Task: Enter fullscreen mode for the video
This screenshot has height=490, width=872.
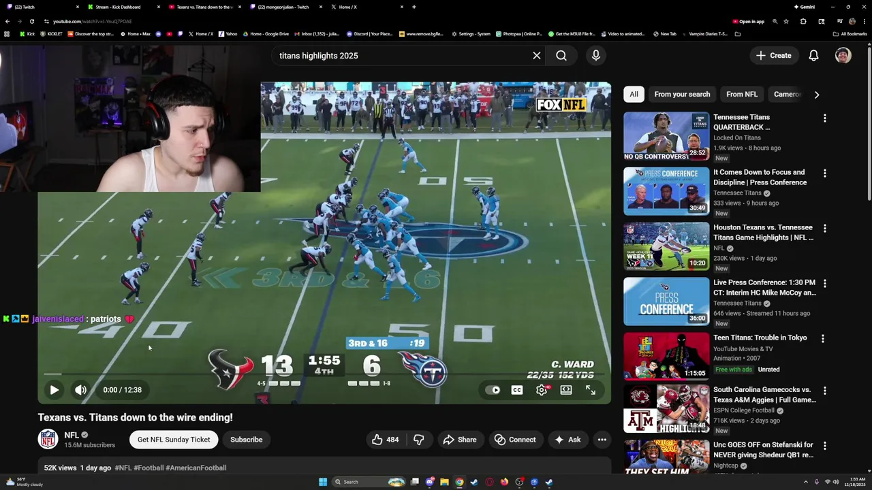Action: (591, 390)
